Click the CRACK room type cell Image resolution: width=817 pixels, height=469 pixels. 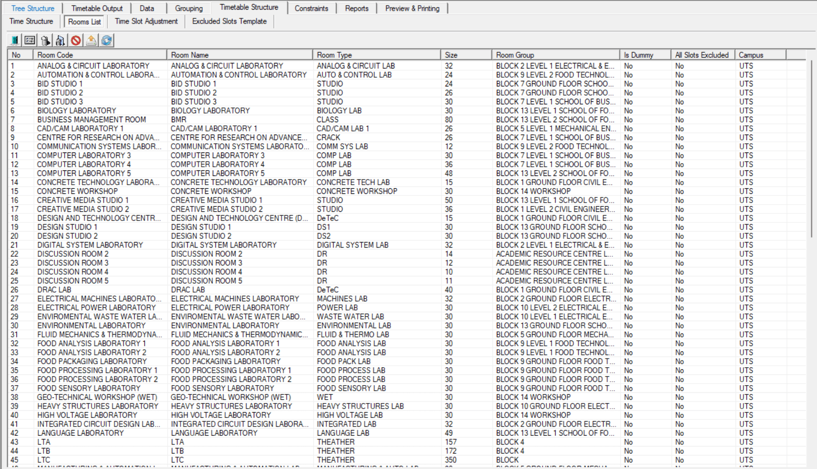click(x=328, y=138)
